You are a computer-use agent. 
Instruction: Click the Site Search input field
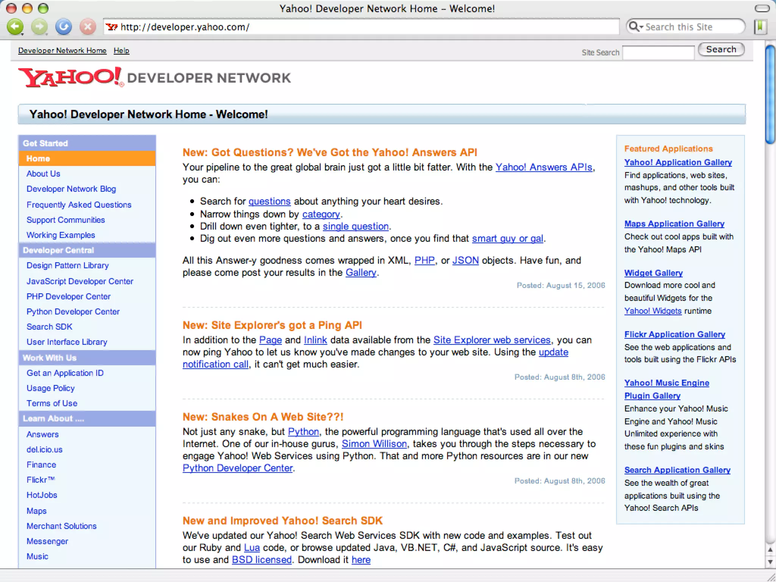tap(658, 53)
